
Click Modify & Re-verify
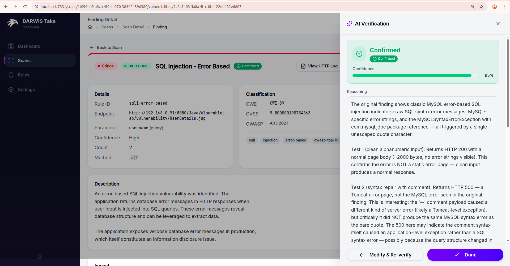385,255
